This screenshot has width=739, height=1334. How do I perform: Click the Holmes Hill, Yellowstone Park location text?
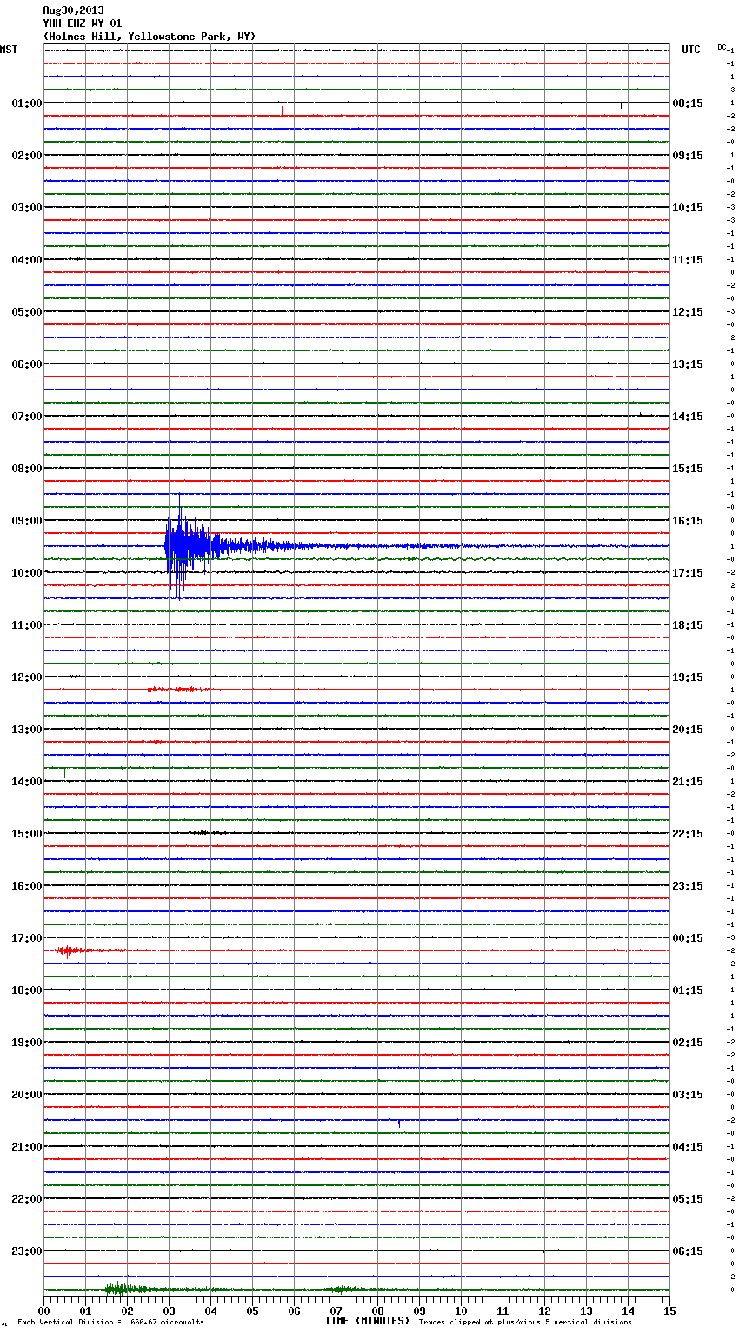pos(150,37)
